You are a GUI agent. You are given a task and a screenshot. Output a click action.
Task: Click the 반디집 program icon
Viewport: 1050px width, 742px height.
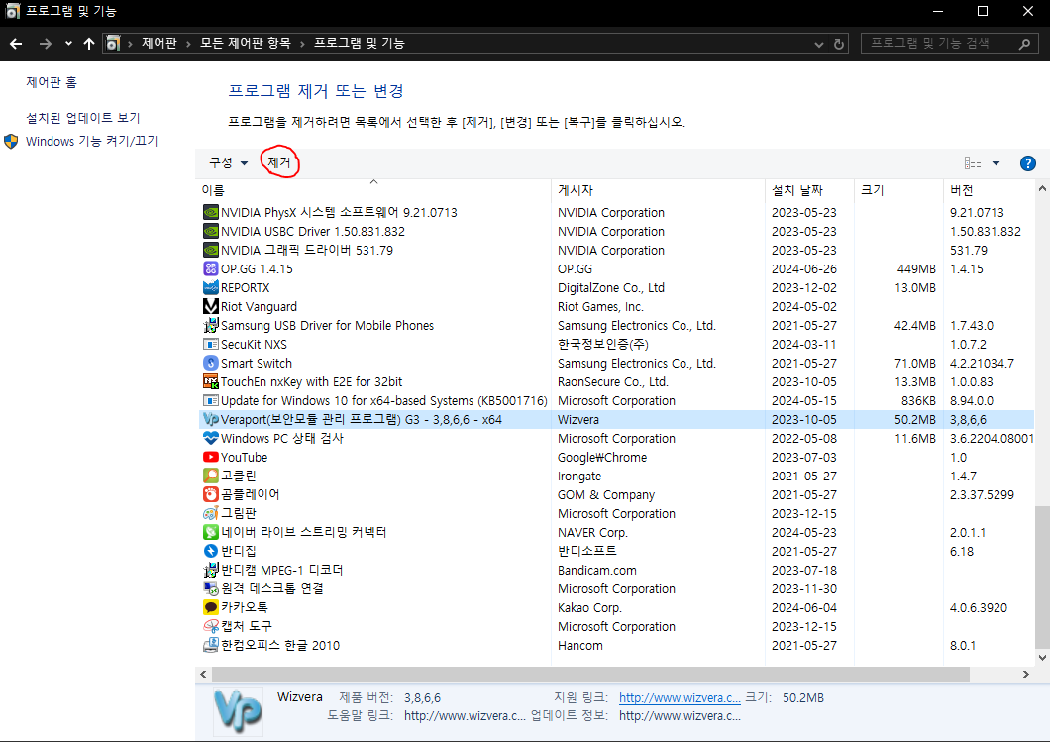coord(210,551)
